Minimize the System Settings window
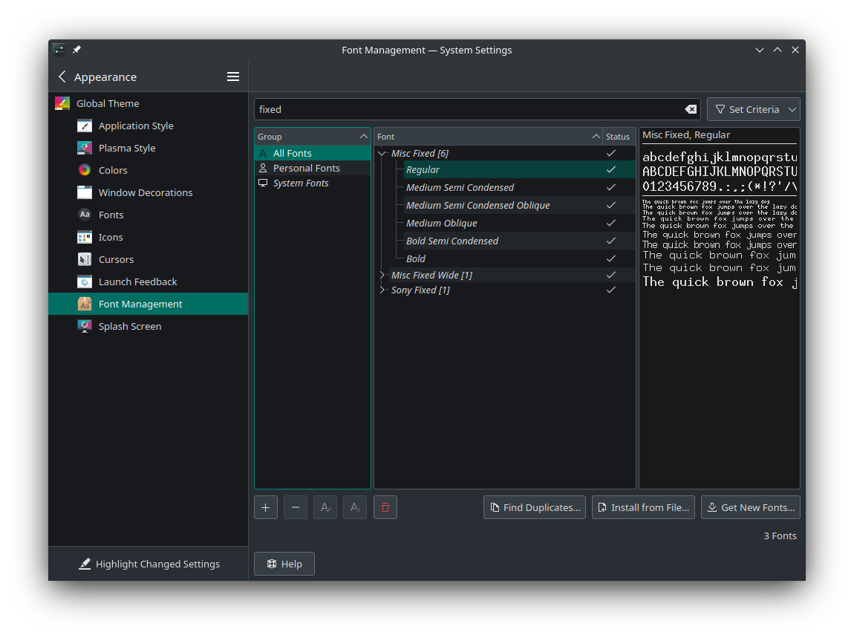Viewport: 854px width, 638px height. click(x=760, y=50)
